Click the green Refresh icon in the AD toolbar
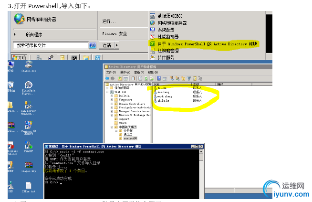Image resolution: width=312 pixels, height=202 pixels. [x=146, y=78]
